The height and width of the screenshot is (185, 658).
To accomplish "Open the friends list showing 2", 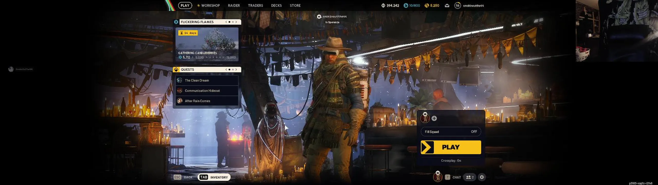I will tap(470, 177).
